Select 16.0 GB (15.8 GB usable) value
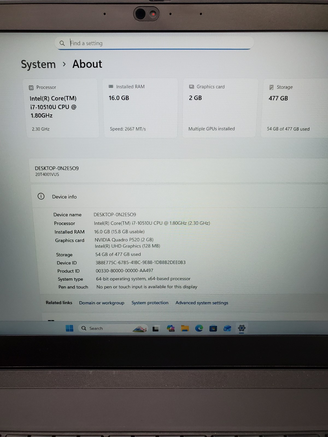Viewport: 328px width, 437px height. point(119,232)
